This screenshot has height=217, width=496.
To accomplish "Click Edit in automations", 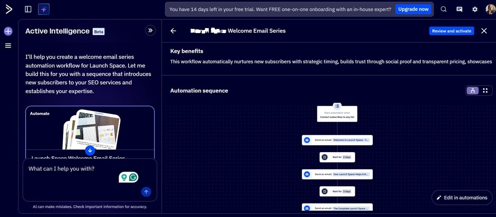I will (462, 198).
